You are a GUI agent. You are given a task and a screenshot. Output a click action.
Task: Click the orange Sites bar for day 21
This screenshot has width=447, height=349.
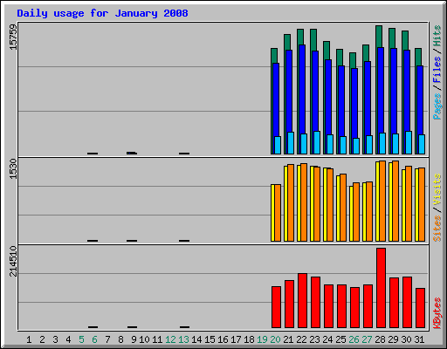pos(291,202)
